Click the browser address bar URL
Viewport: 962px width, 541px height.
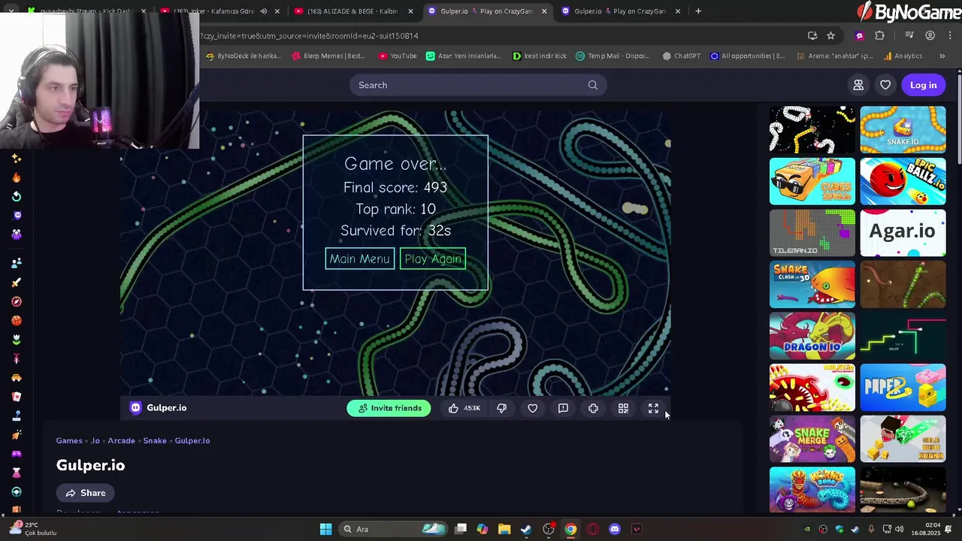coord(308,35)
